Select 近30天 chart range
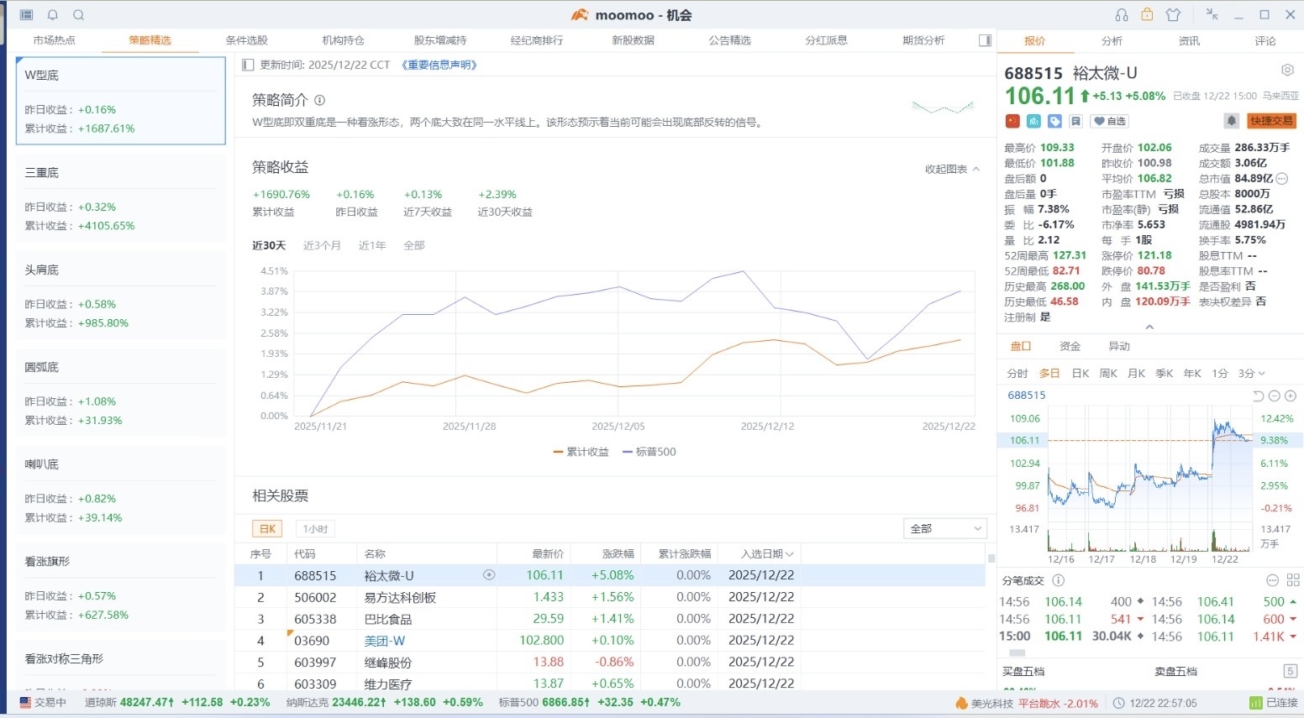The width and height of the screenshot is (1304, 718). pos(269,246)
